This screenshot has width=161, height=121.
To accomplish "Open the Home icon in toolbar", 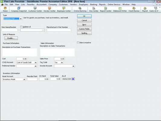I will coord(5,9).
